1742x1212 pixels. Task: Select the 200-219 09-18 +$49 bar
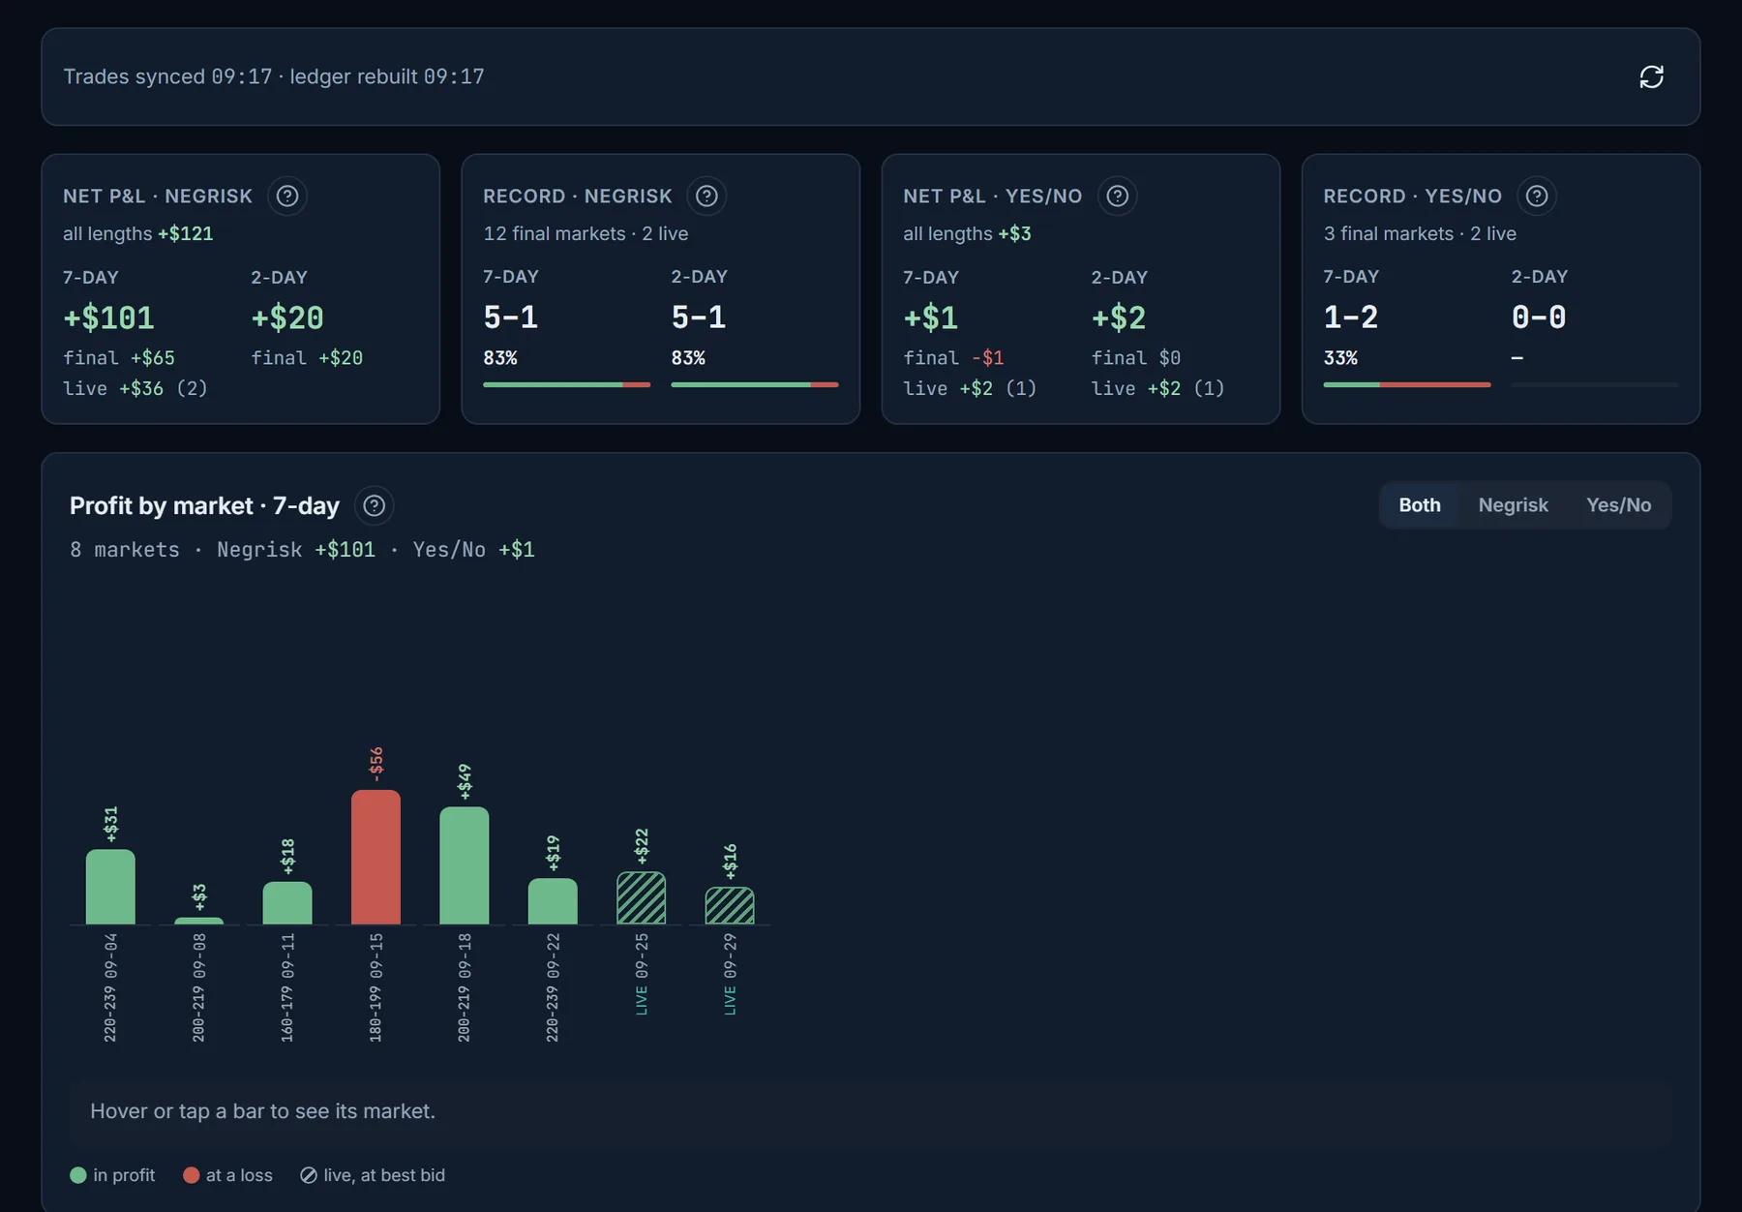tap(465, 865)
